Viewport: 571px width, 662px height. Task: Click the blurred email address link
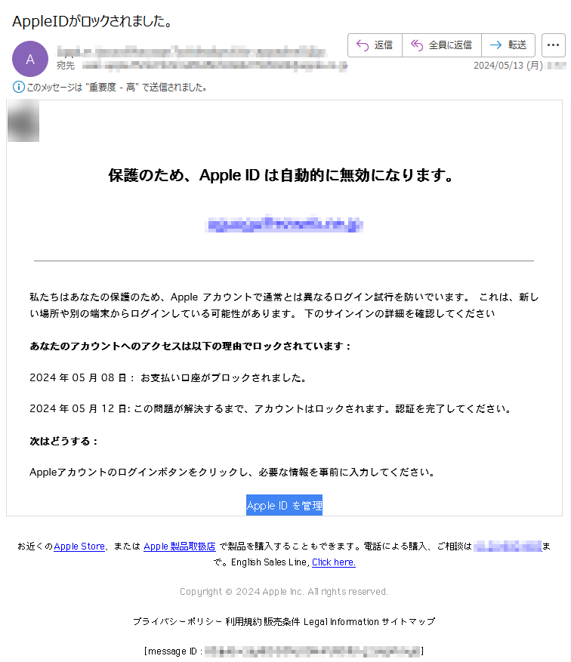[284, 223]
